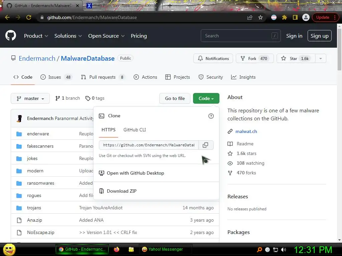
Task: Open the Star list dropdown arrow
Action: click(321, 58)
